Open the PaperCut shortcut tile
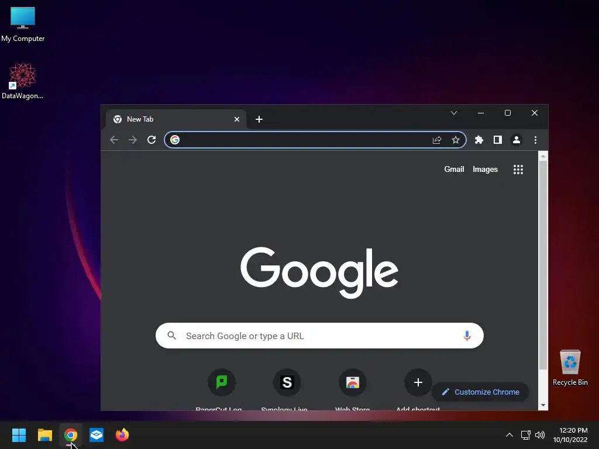Image resolution: width=599 pixels, height=449 pixels. [x=222, y=382]
